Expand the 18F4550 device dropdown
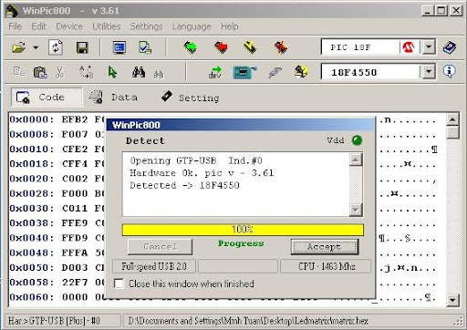 point(429,72)
